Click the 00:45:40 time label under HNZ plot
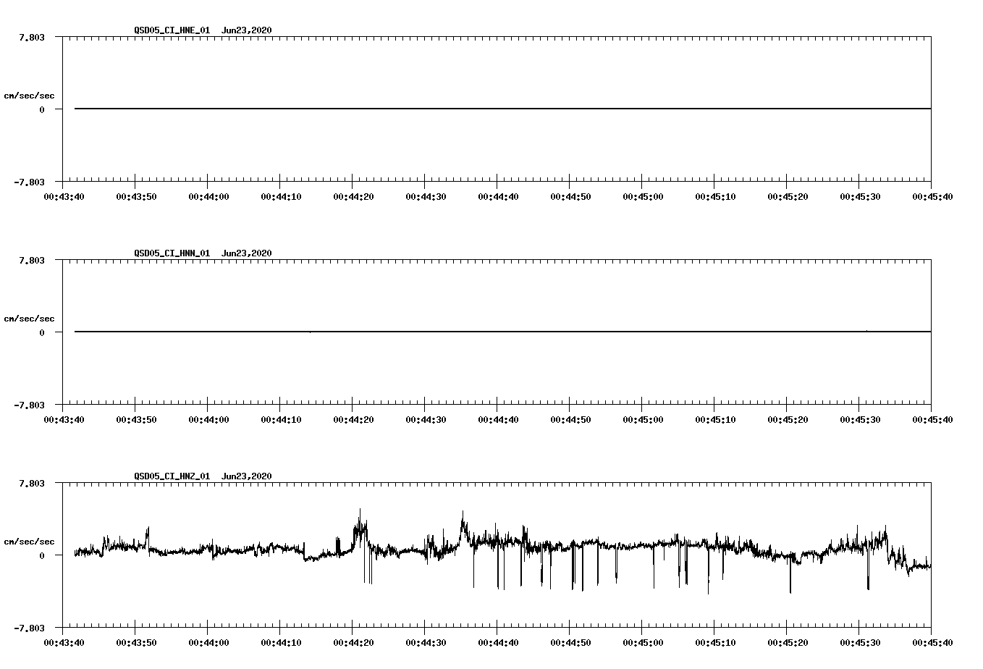Screen dimensions: 983x669 tap(932, 642)
